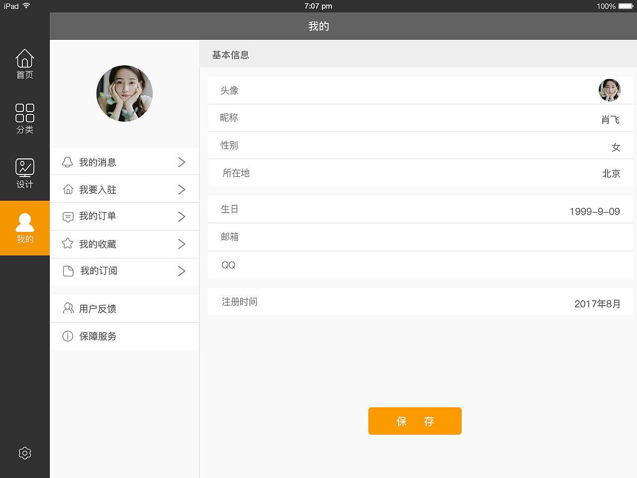Click the star icon beside 我的收藏
Viewport: 637px width, 478px height.
(x=68, y=243)
